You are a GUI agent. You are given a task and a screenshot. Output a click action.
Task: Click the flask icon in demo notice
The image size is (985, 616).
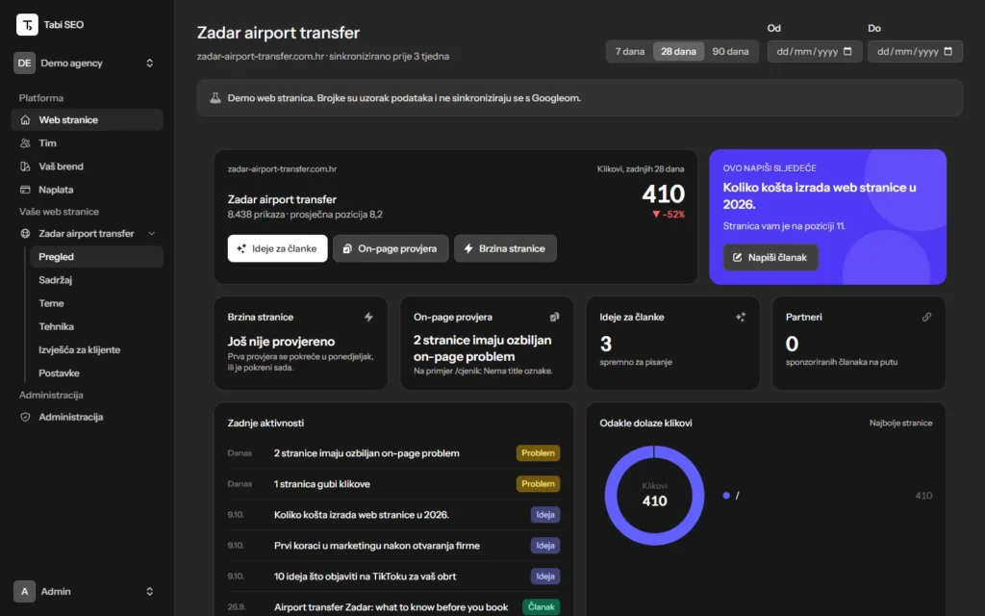tap(215, 97)
